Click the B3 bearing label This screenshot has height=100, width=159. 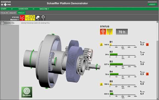click(111, 62)
